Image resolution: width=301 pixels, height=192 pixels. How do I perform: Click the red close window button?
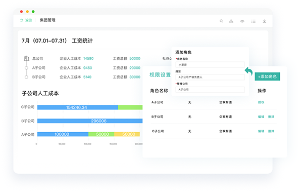(x=22, y=12)
